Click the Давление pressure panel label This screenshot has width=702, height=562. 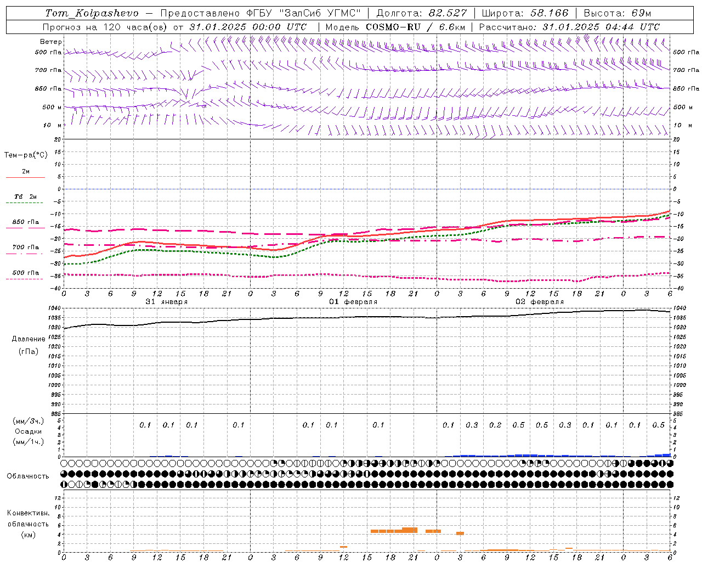29,339
